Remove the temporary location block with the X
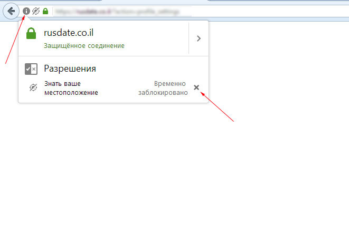This screenshot has height=226, width=349. coord(196,87)
